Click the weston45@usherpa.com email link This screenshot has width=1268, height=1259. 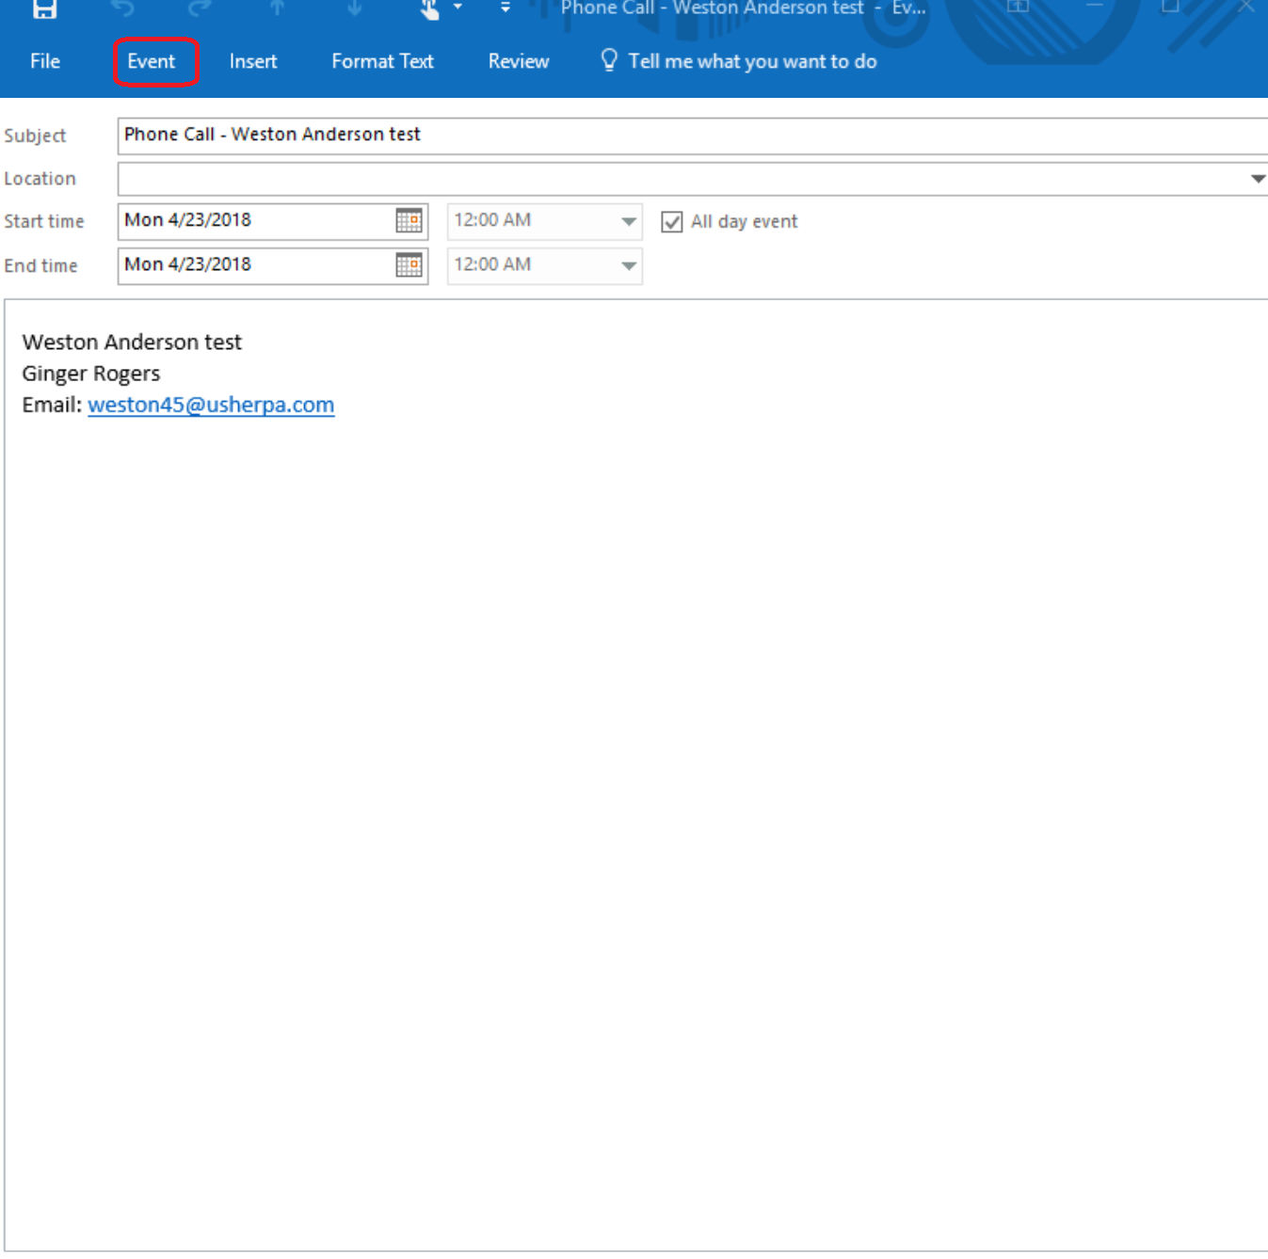(x=211, y=406)
